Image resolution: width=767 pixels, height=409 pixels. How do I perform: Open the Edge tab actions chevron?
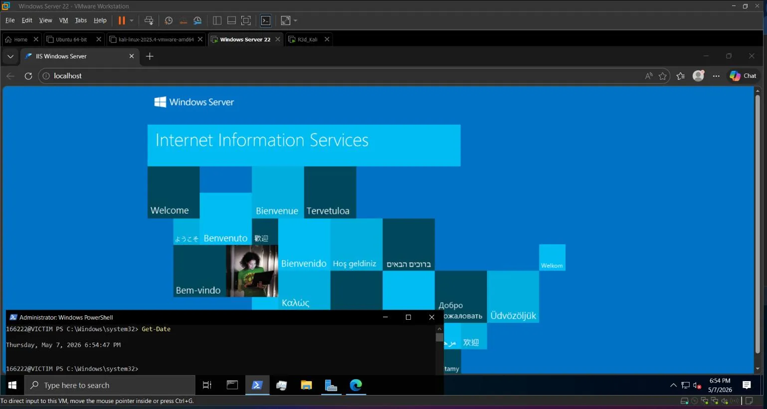[x=10, y=56]
